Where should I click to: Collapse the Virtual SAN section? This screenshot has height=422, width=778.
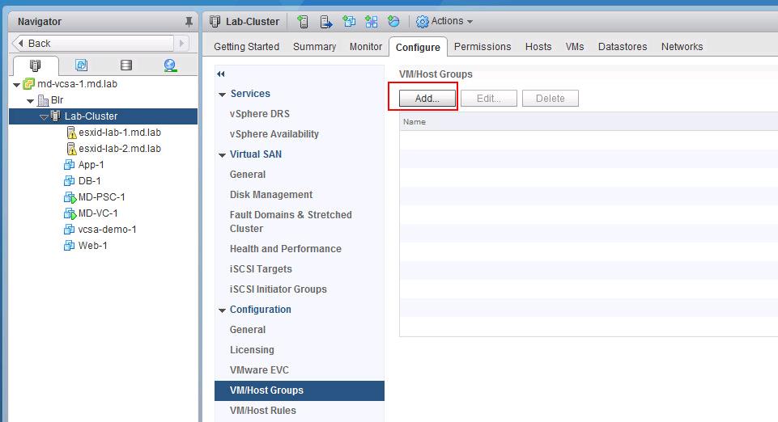coord(223,154)
